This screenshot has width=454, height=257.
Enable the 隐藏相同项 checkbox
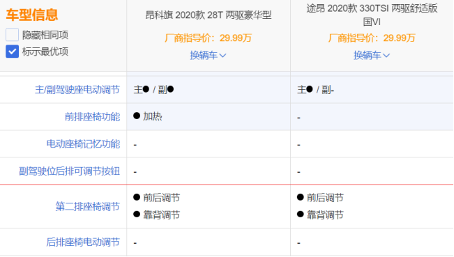tap(12, 35)
